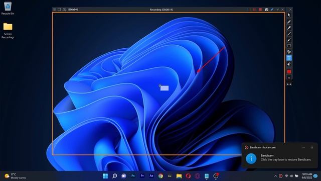321x181 pixels.
Task: Open volume tray icon
Action: pos(291,176)
